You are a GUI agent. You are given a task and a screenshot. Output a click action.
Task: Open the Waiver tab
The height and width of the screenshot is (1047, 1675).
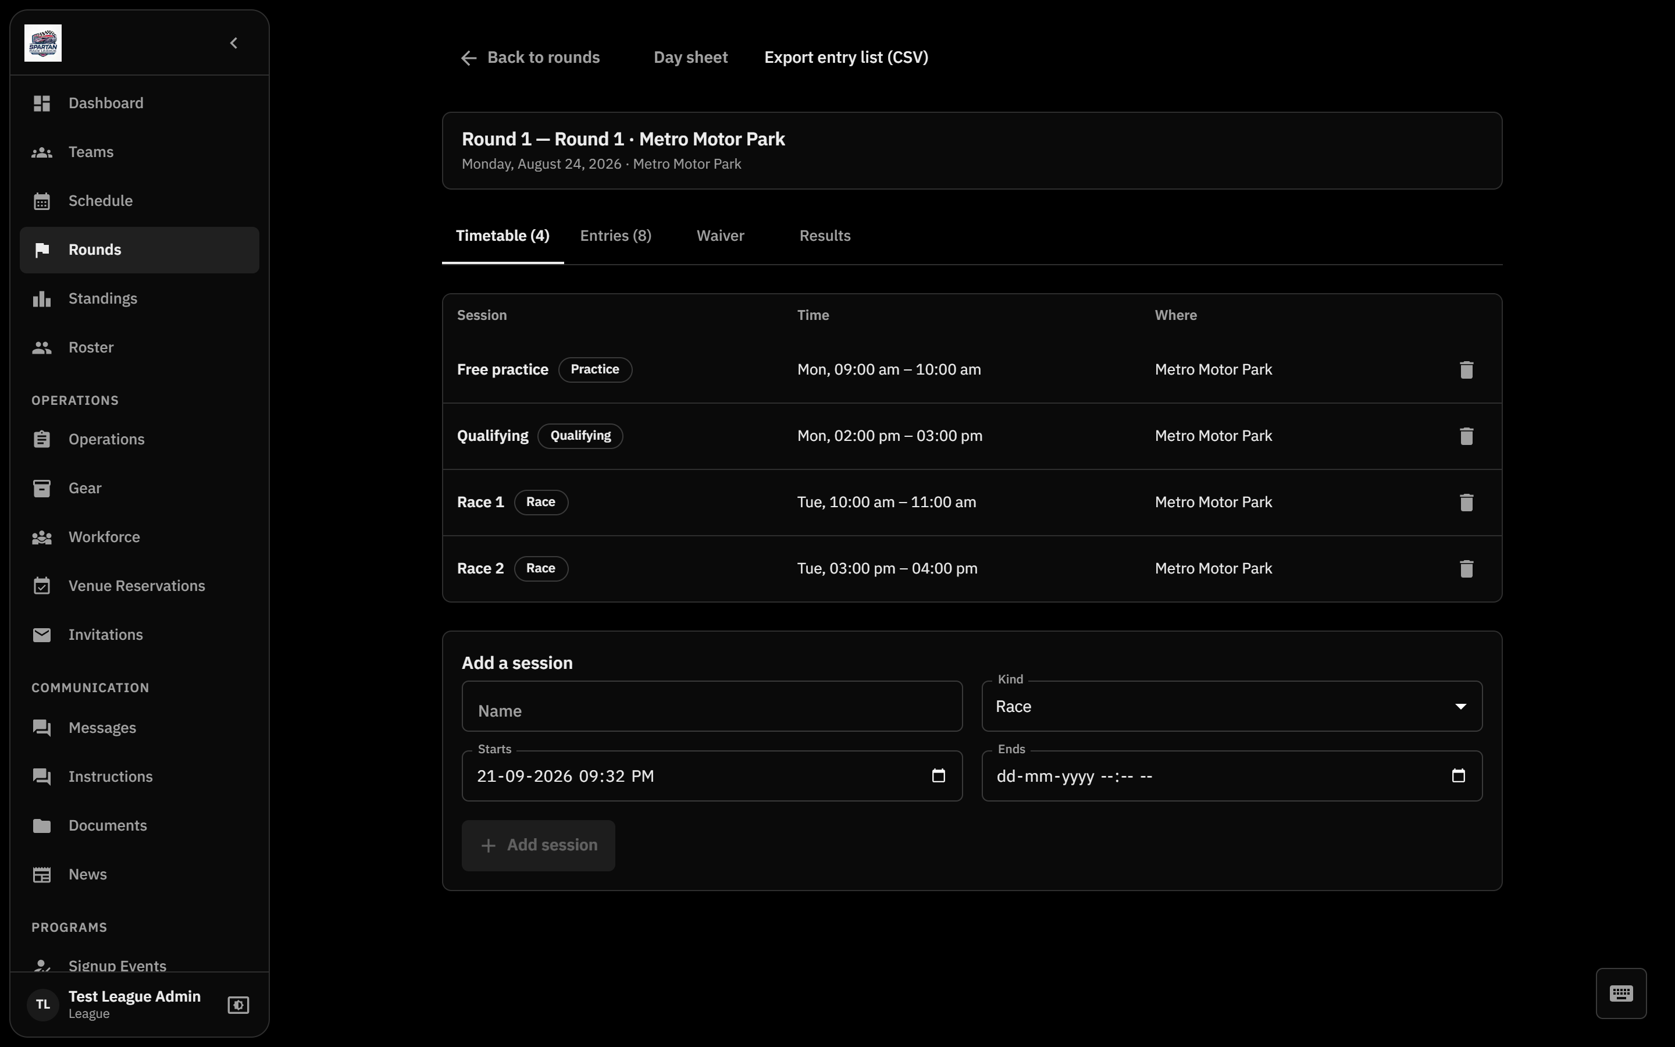(720, 236)
